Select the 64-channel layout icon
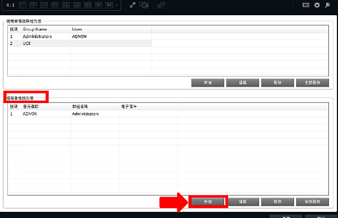 (x=109, y=5)
